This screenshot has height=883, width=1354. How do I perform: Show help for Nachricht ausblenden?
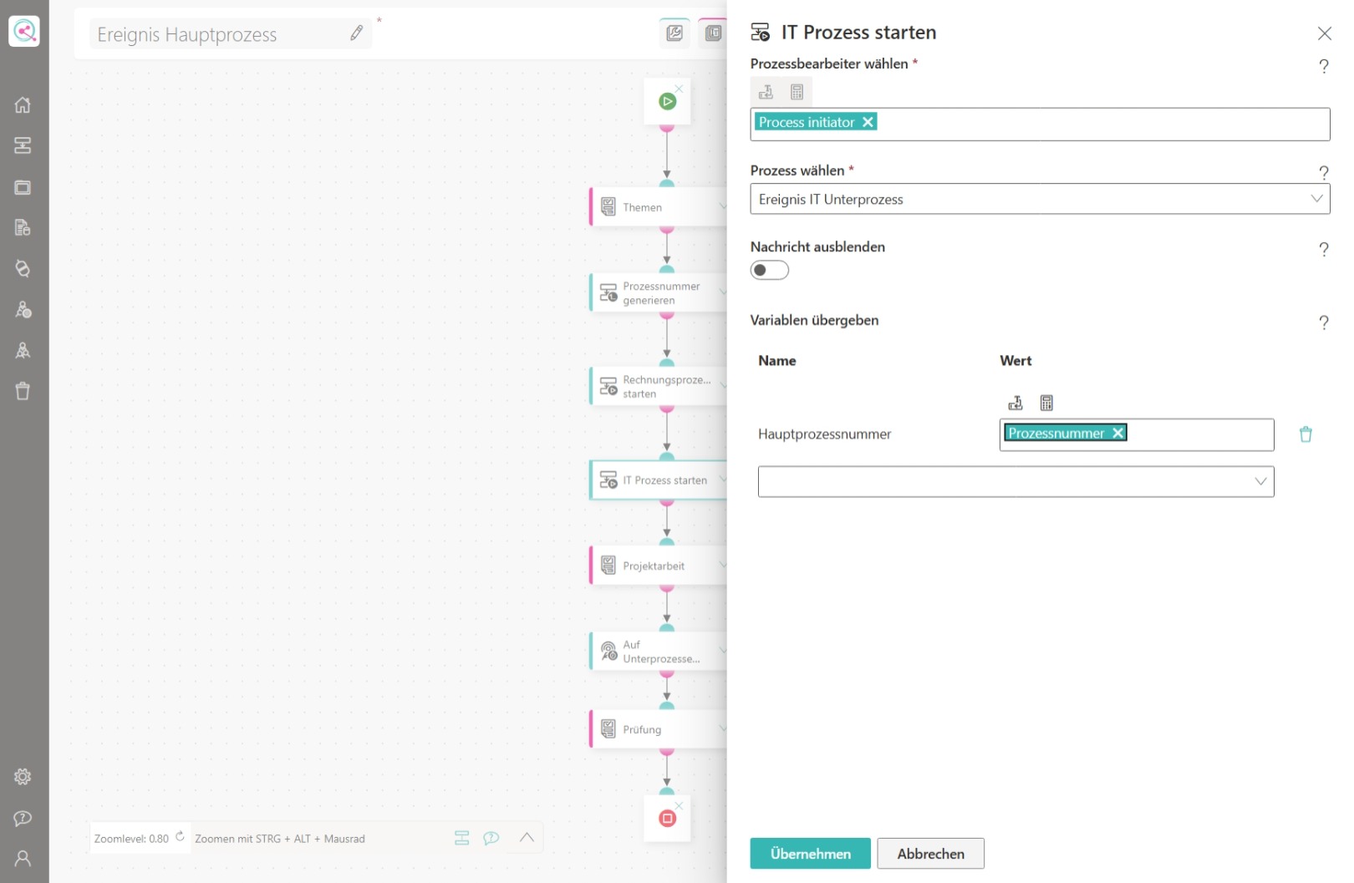[1324, 249]
